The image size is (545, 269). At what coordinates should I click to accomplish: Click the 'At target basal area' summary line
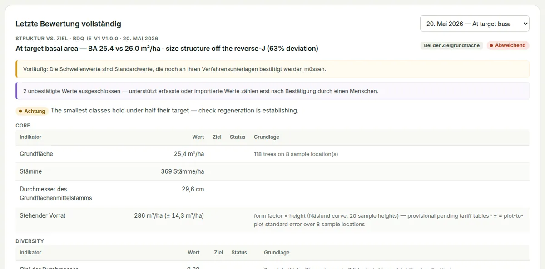point(167,49)
